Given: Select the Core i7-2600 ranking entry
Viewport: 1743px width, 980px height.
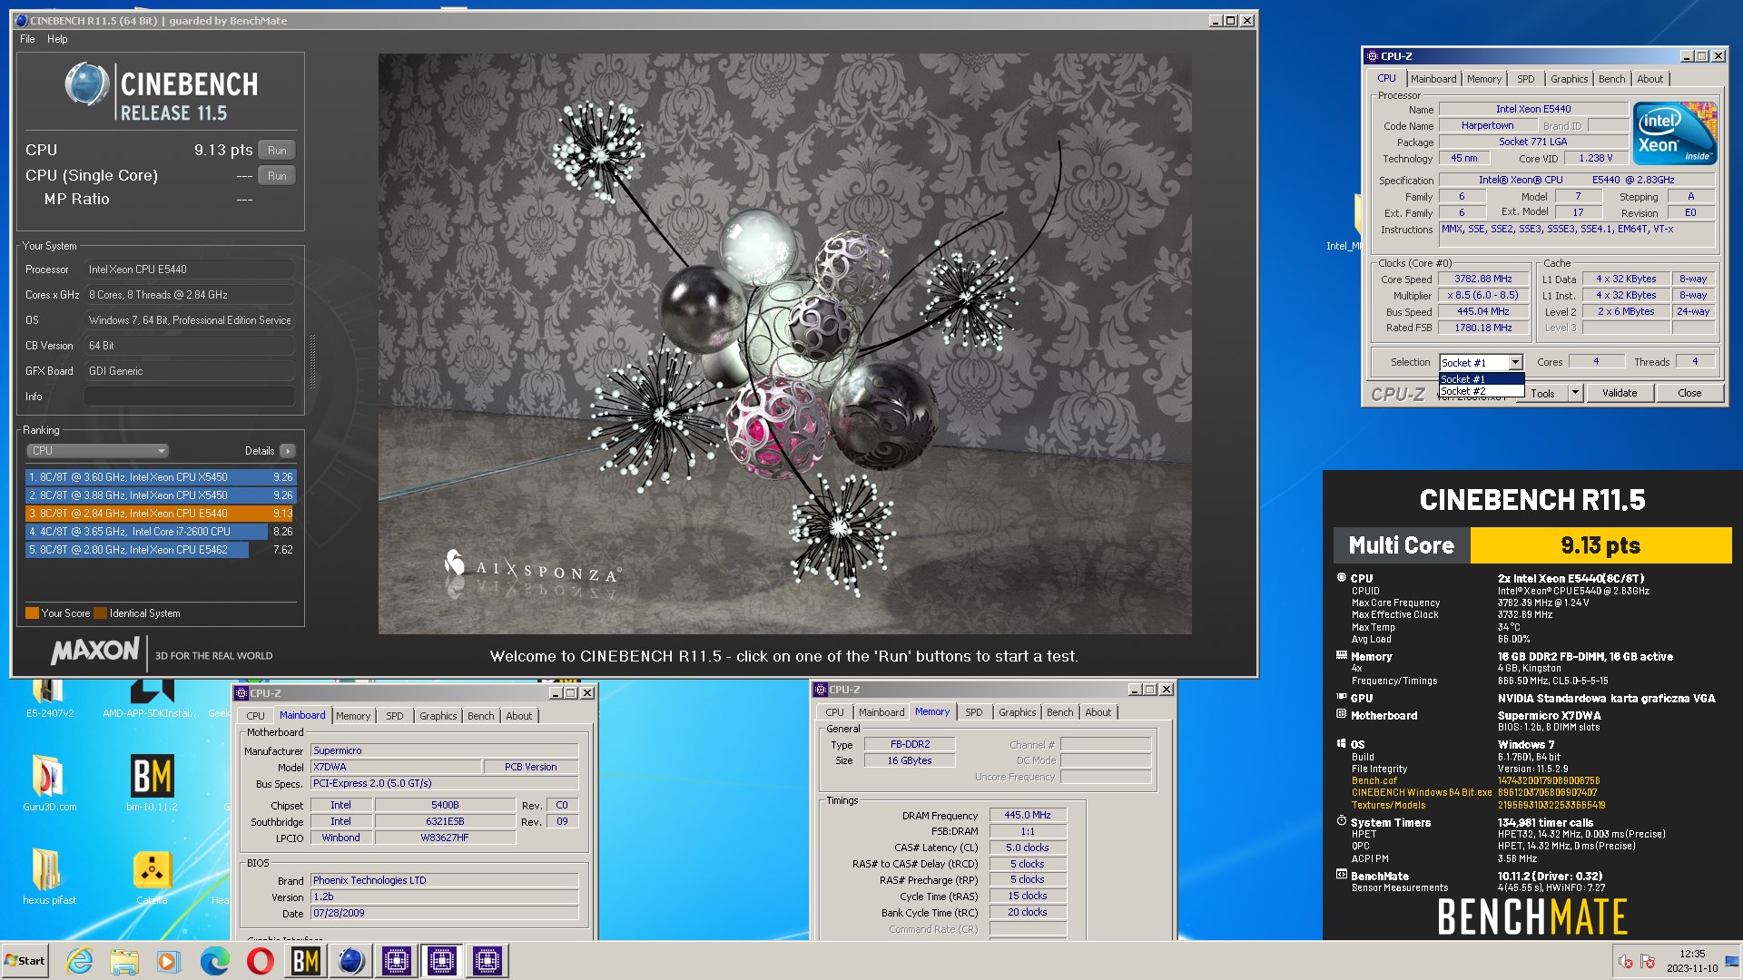Looking at the screenshot, I should click(161, 532).
